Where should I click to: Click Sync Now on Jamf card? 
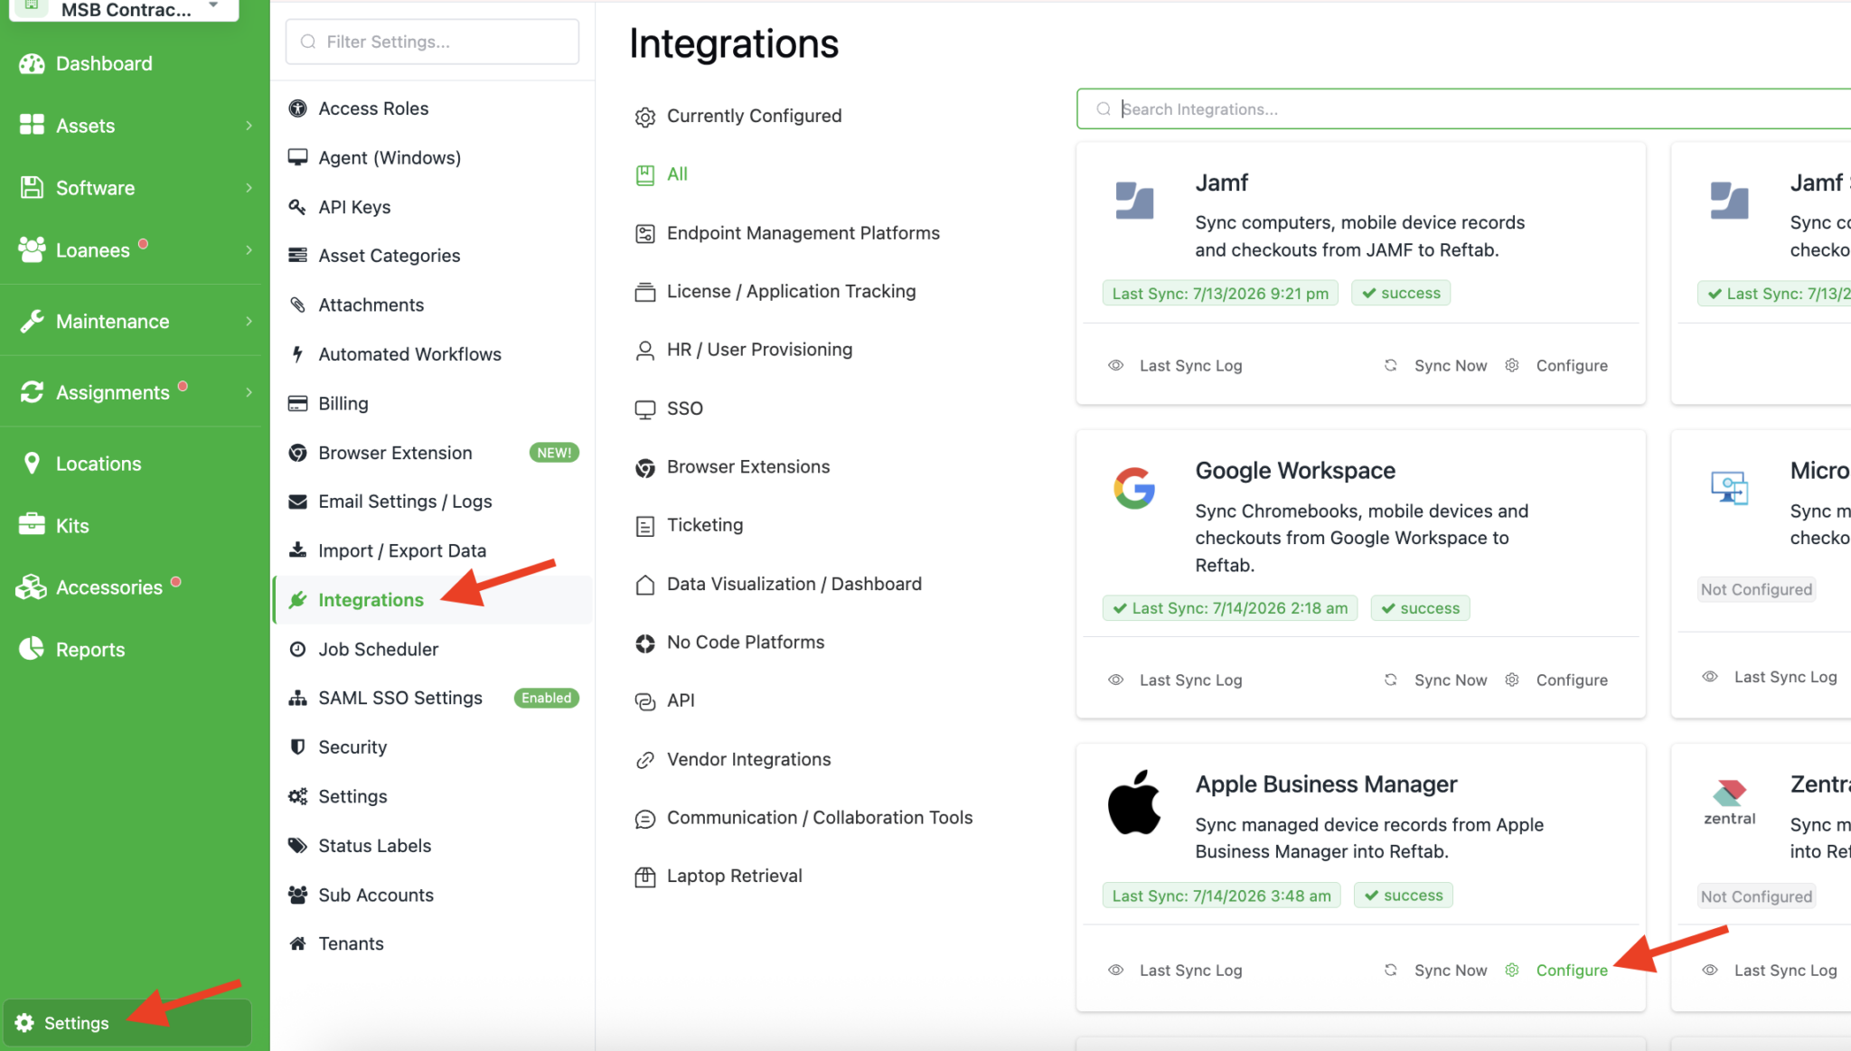click(1450, 365)
